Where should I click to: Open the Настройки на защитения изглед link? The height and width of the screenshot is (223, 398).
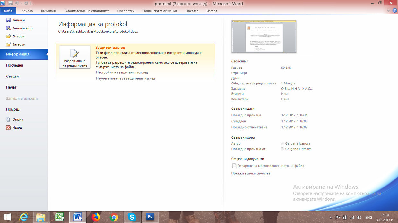tap(122, 73)
